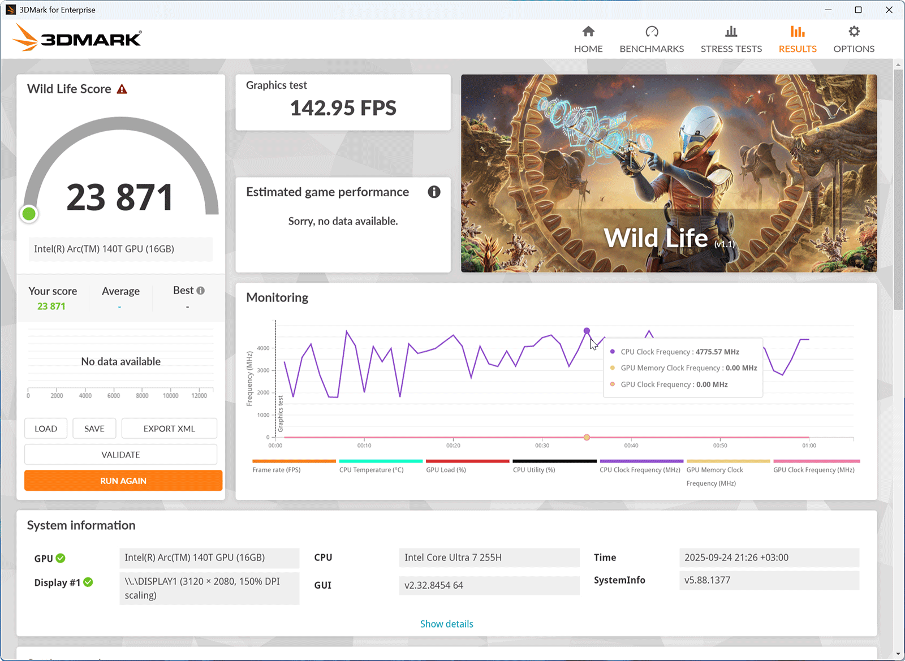Toggle the GPU Load (%) chart series

[467, 466]
